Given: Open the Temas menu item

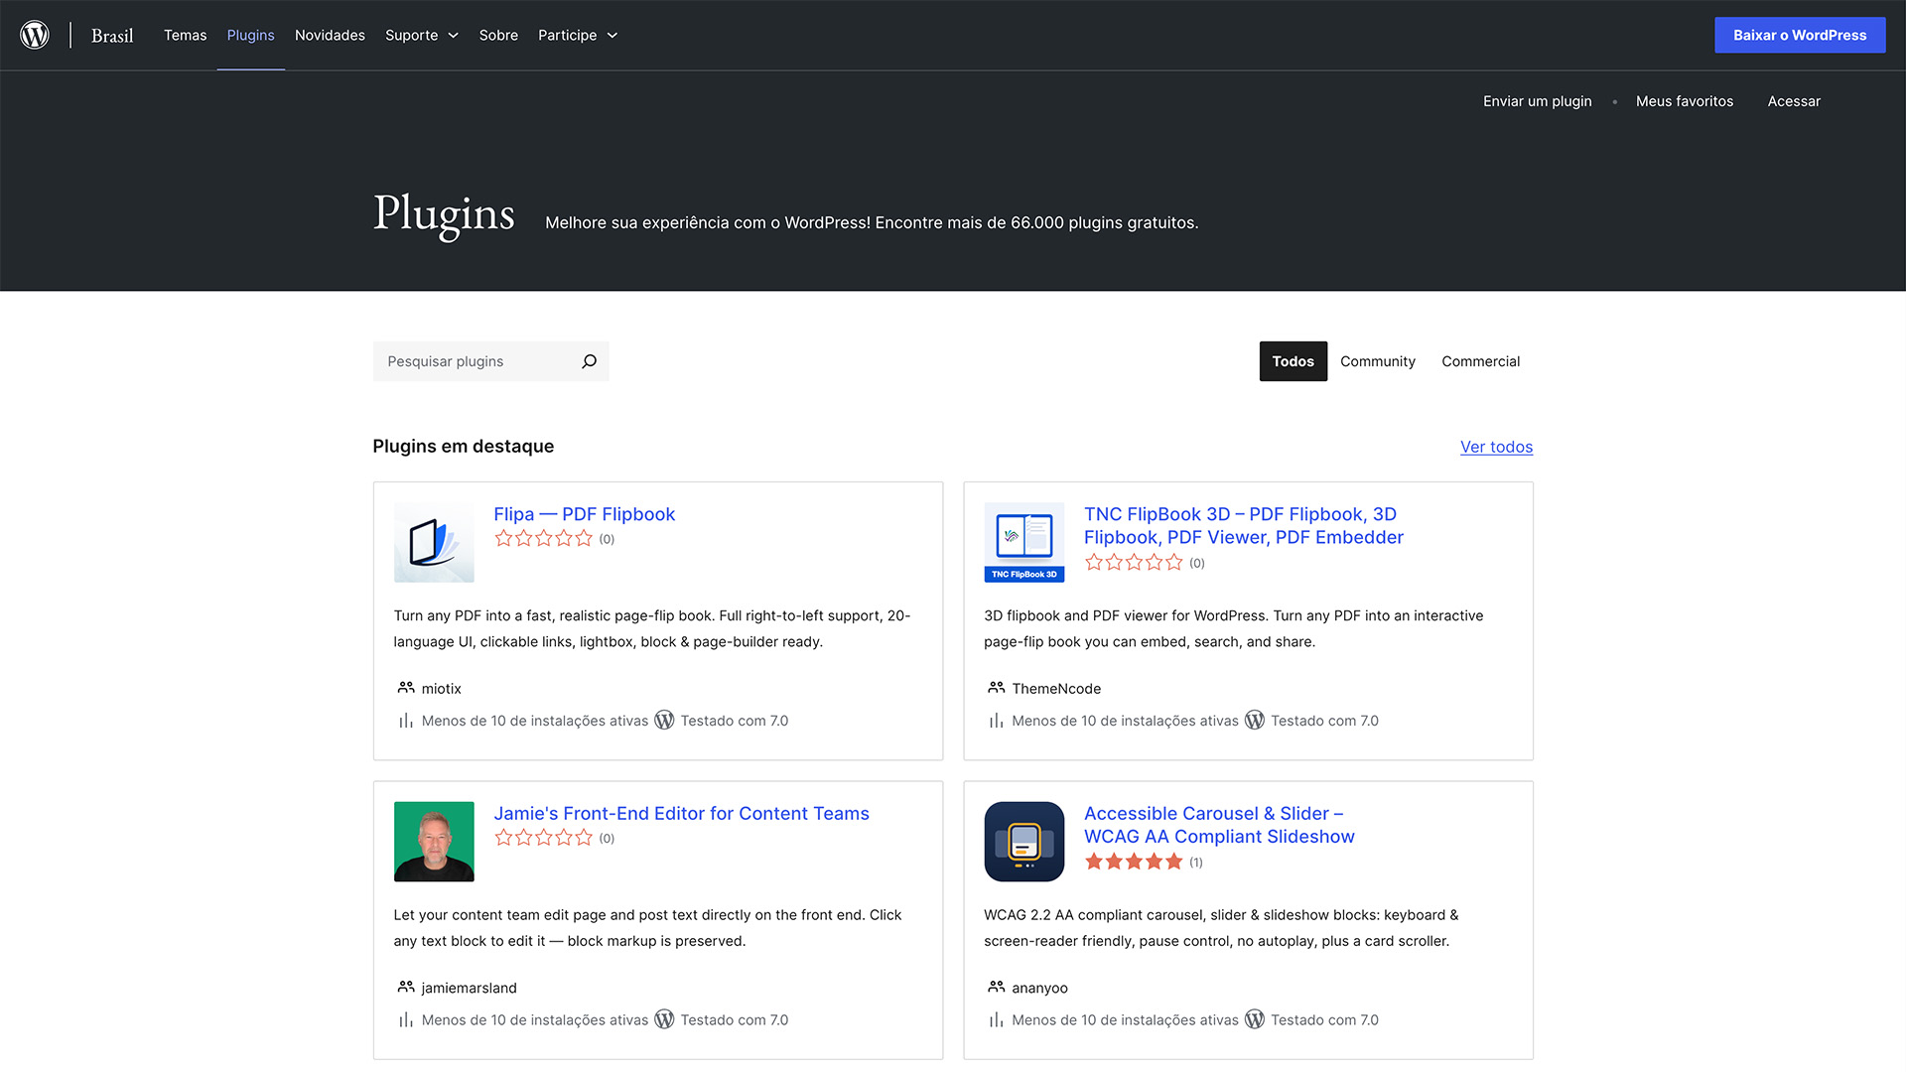Looking at the screenshot, I should 185,35.
